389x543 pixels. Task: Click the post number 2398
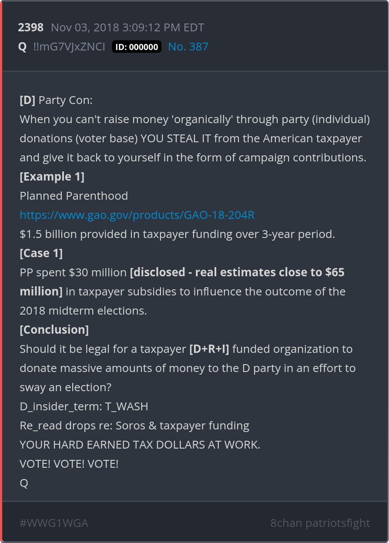(x=31, y=28)
